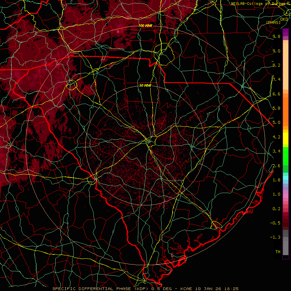This screenshot has width=291, height=291.
Task: Pick the purple segment at the color bar top
Action: pos(286,32)
